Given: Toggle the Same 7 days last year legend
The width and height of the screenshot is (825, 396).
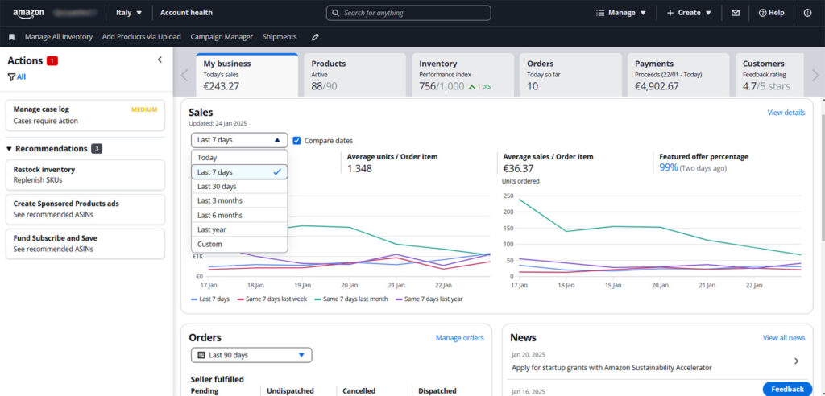Looking at the screenshot, I should click(x=429, y=299).
